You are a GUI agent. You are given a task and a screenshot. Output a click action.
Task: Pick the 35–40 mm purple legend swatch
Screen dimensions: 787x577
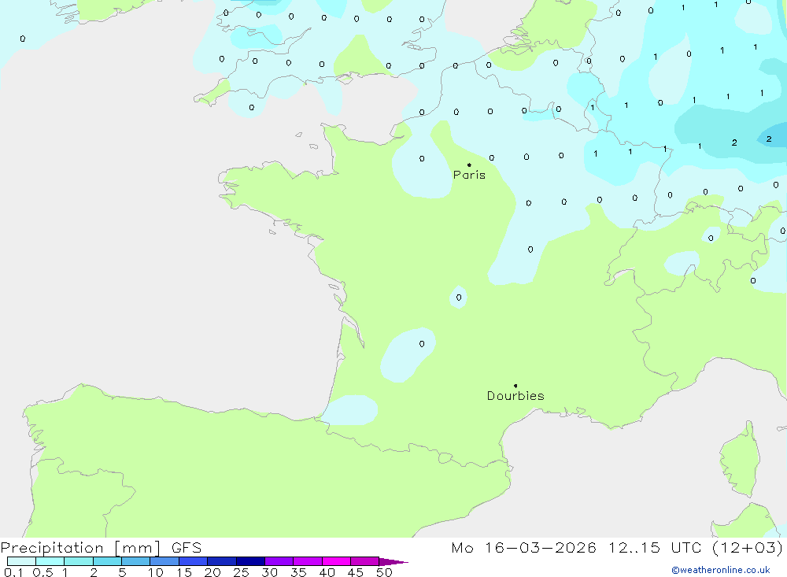click(x=308, y=561)
